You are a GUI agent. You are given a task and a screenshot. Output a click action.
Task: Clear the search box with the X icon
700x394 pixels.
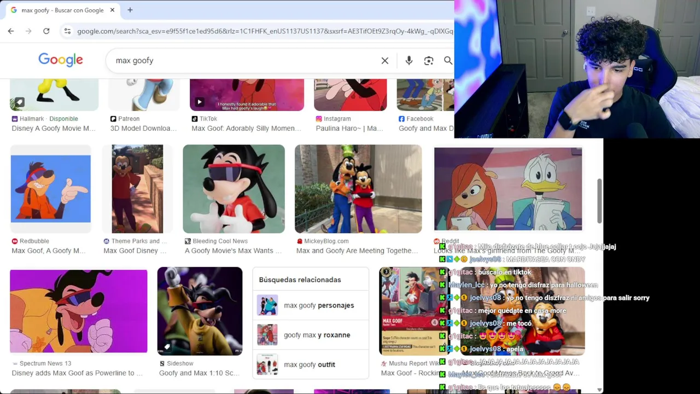pos(385,61)
